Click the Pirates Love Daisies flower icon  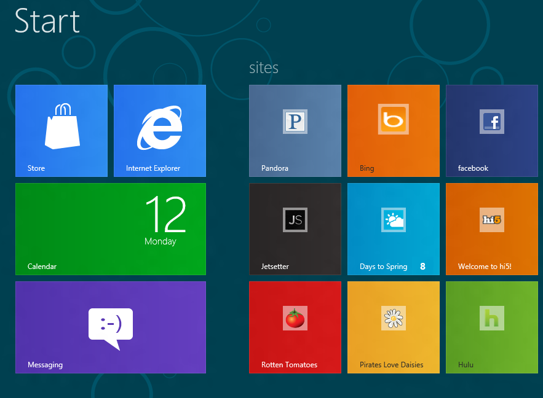pos(394,318)
